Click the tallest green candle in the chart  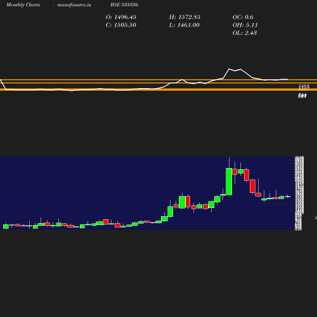click(229, 181)
